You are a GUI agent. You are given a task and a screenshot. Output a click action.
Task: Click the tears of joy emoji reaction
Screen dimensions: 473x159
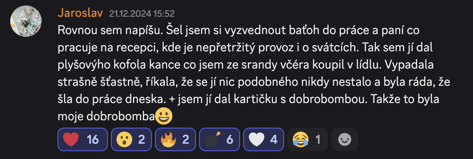pyautogui.click(x=300, y=139)
